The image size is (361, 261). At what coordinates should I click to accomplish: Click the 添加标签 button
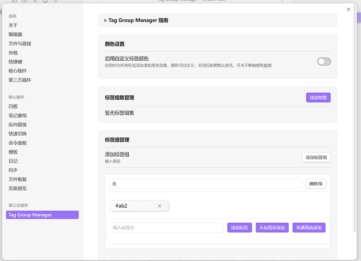240,227
